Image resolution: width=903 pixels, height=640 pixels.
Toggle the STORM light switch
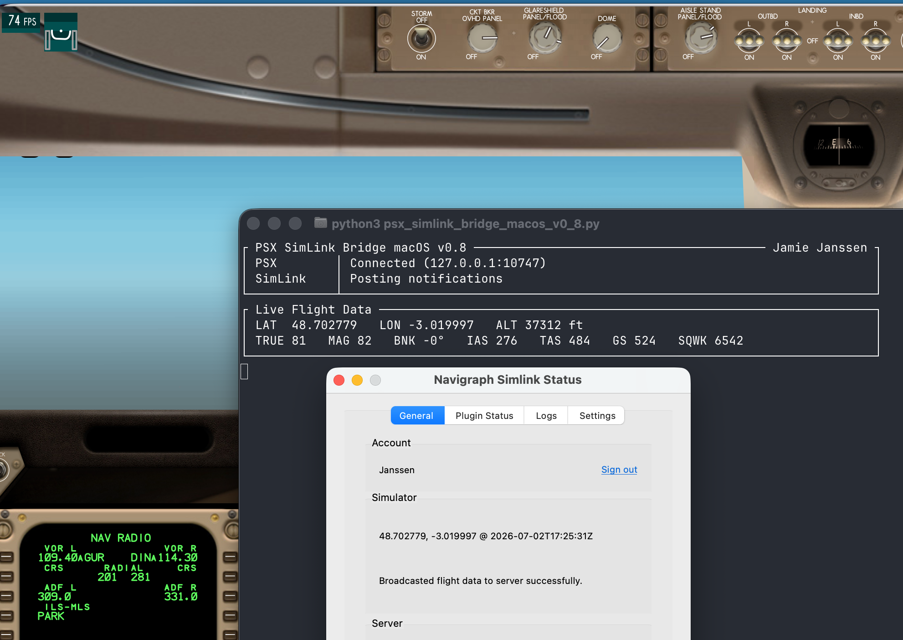(x=421, y=38)
